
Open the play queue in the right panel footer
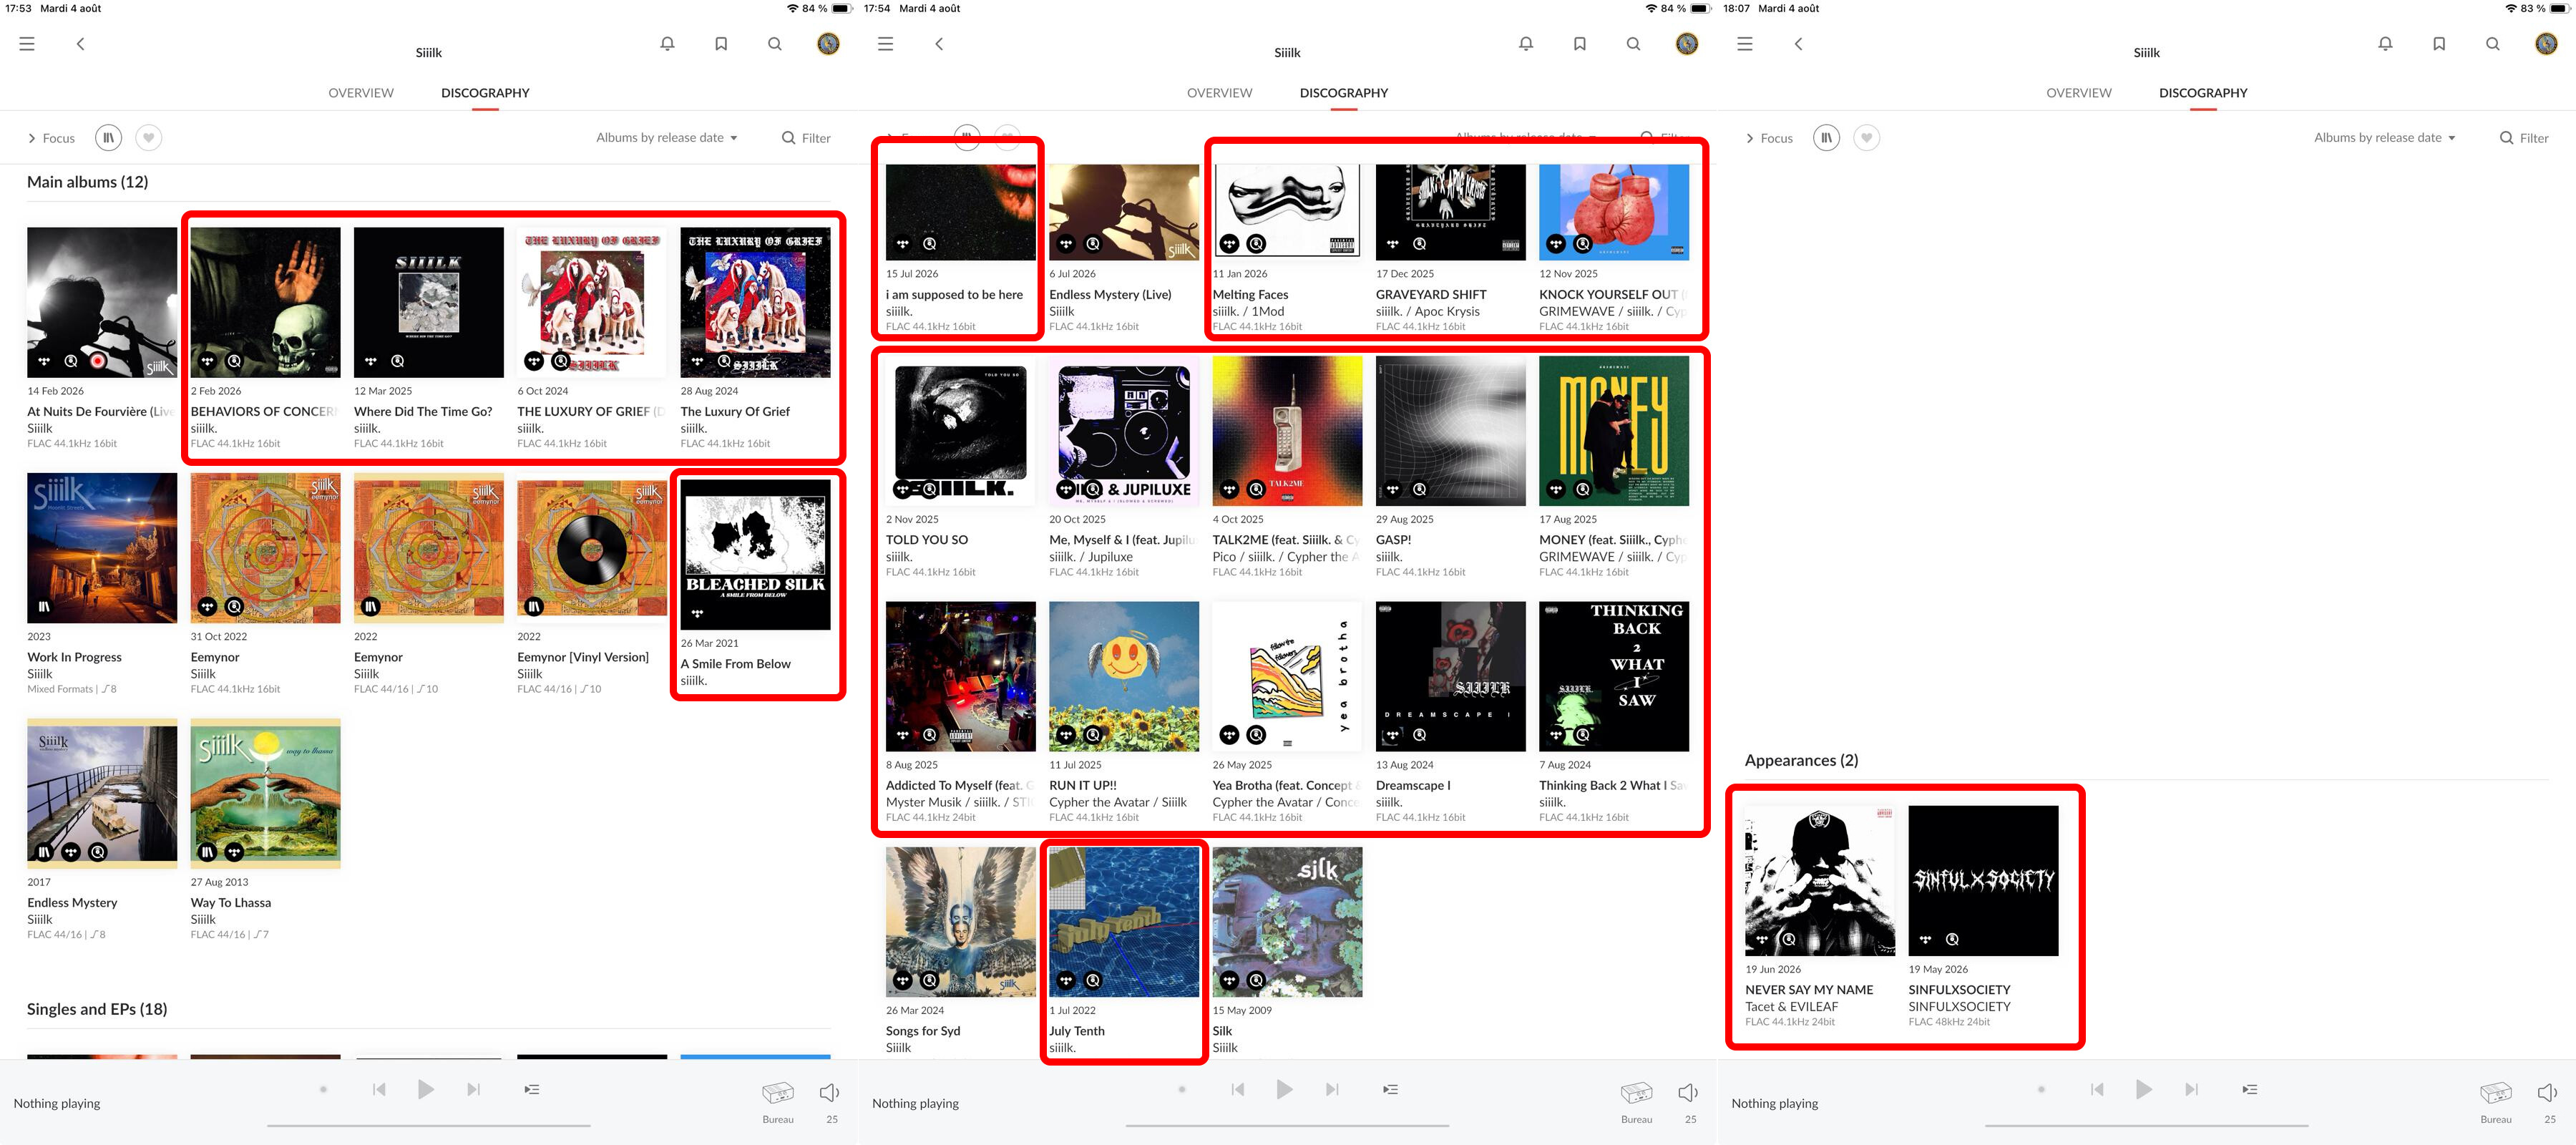pyautogui.click(x=2250, y=1089)
